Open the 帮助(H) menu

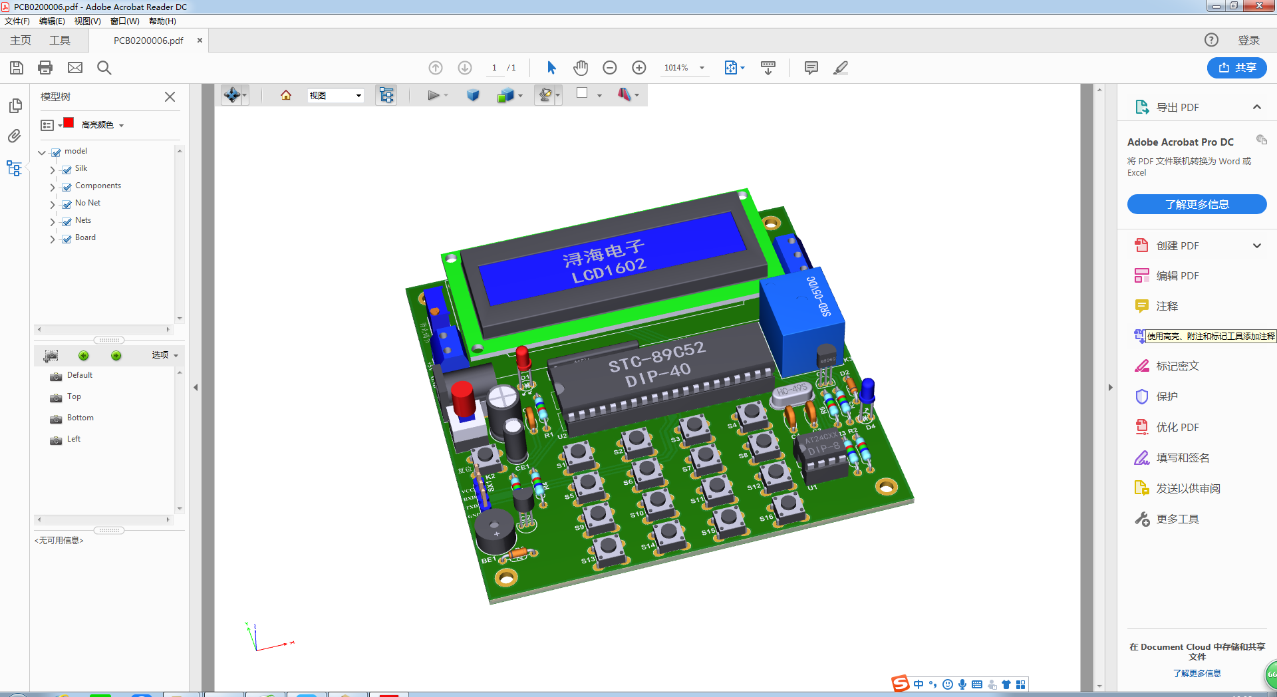coord(162,21)
